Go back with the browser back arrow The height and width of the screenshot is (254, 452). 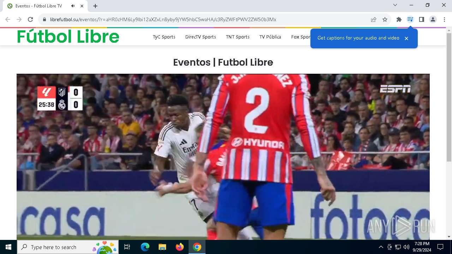8,19
